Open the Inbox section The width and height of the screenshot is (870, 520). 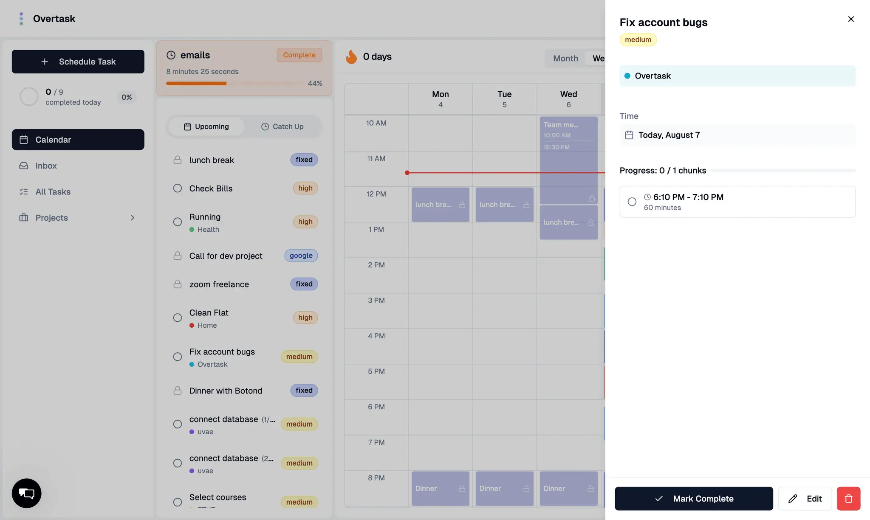(78, 166)
